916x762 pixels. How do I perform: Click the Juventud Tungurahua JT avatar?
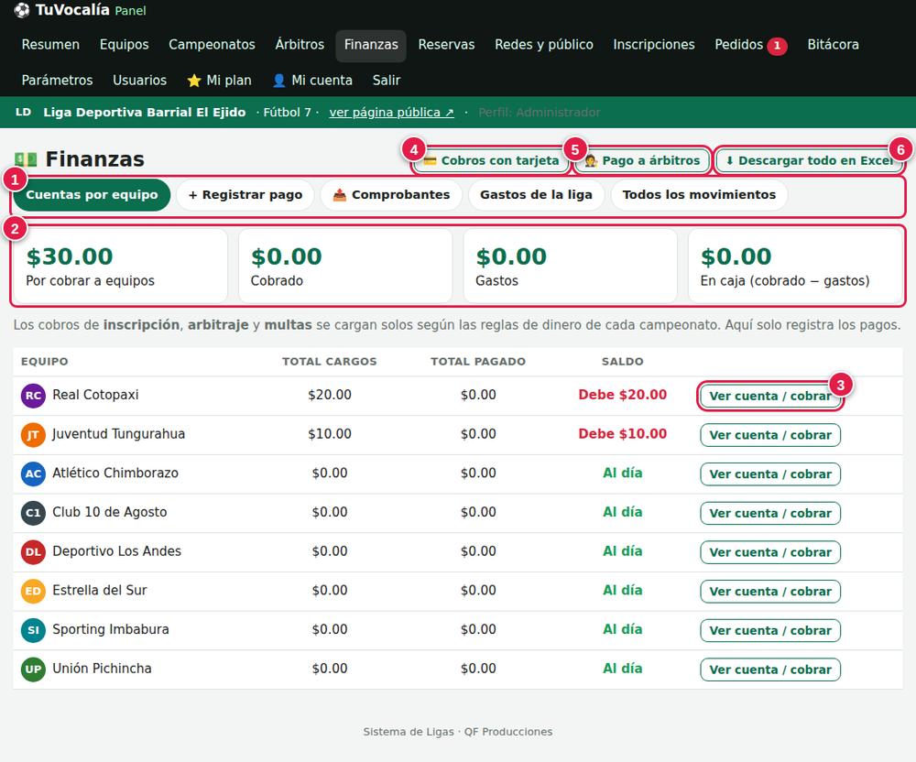tap(33, 434)
